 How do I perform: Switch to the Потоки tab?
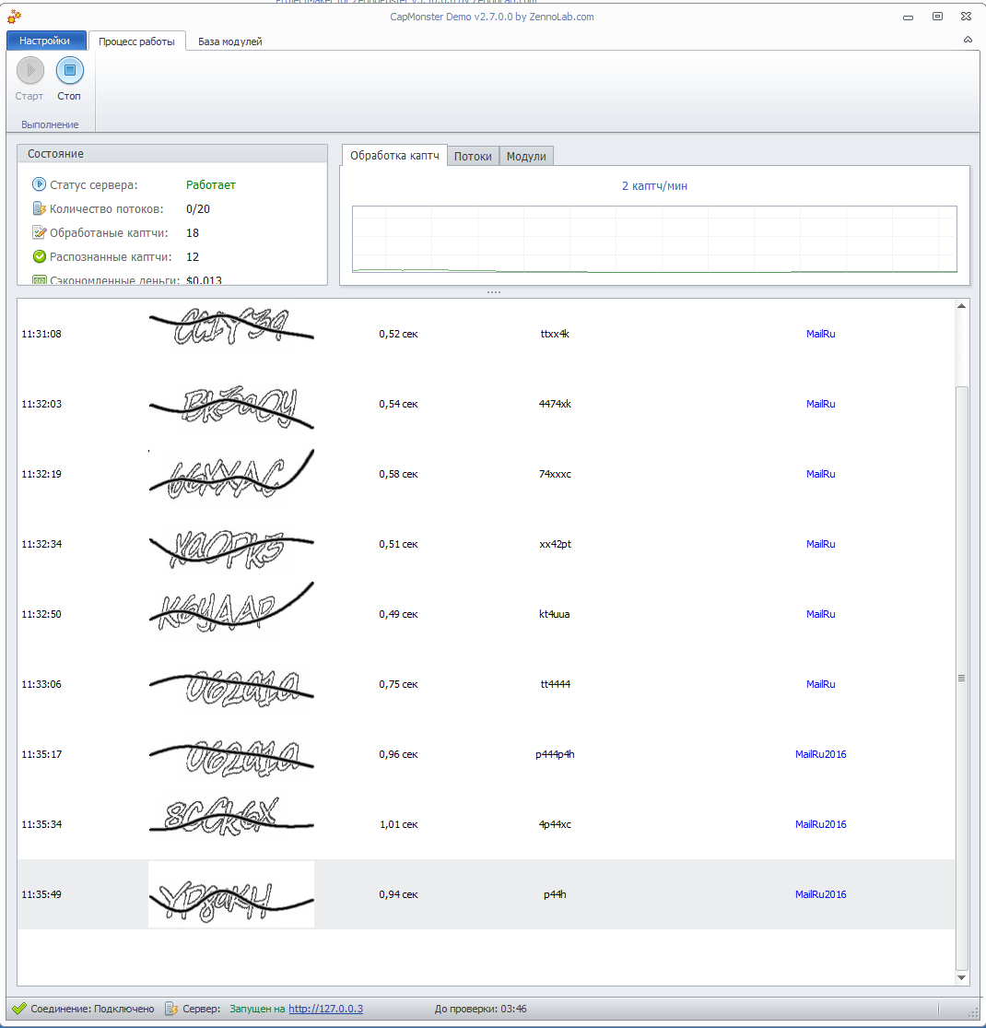point(473,156)
